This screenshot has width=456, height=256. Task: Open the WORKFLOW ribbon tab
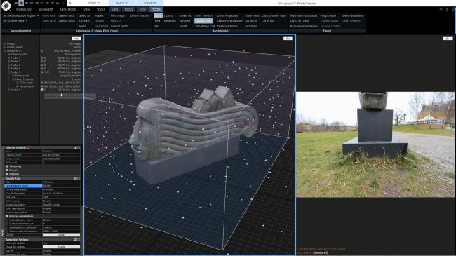[x=24, y=9]
